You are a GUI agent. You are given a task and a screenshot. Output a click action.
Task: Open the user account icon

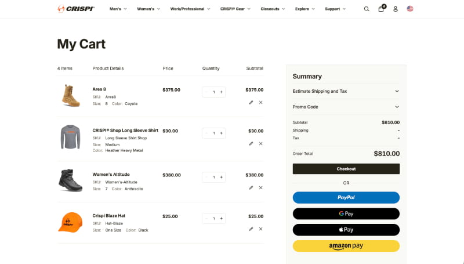point(396,9)
